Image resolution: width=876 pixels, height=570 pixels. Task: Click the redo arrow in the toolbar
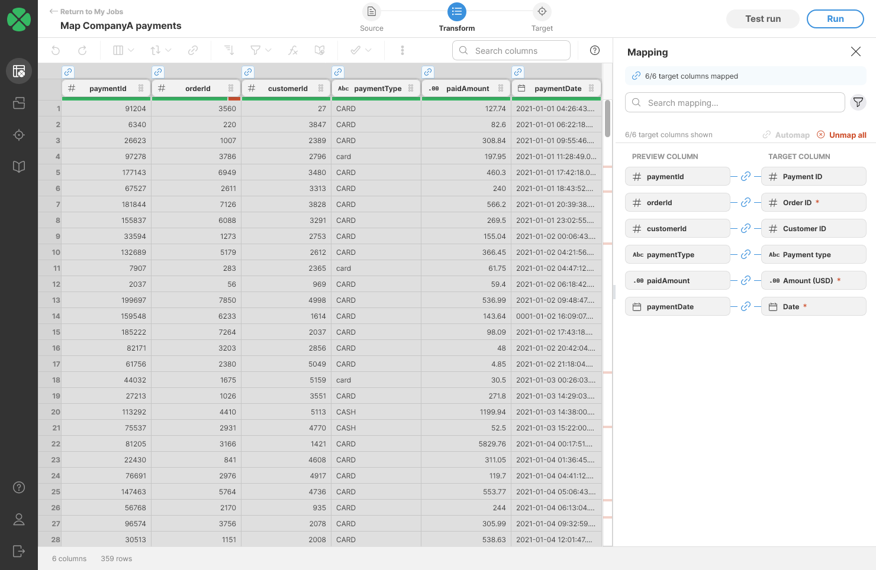(x=82, y=51)
